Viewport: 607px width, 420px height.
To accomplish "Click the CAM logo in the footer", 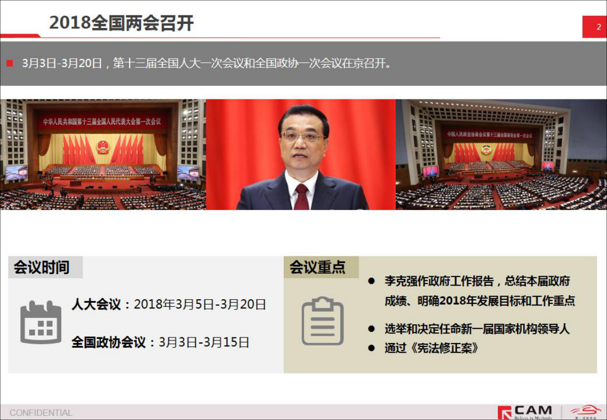I will tap(525, 411).
